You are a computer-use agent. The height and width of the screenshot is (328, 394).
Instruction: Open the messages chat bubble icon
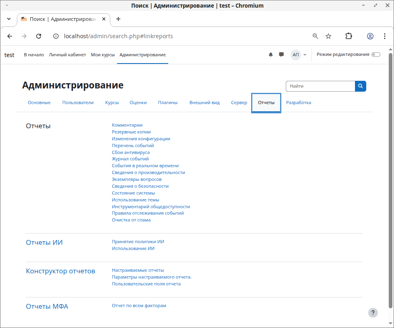coord(281,55)
